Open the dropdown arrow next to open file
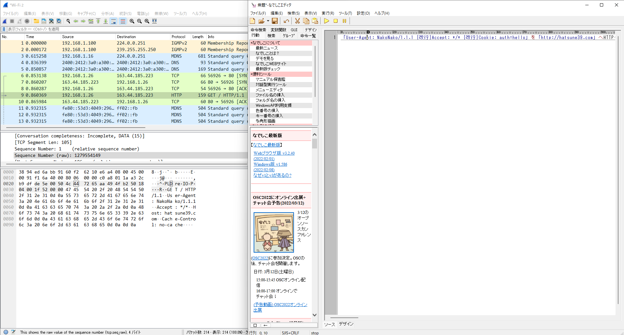Screen dimensions: 624x335 (268, 21)
